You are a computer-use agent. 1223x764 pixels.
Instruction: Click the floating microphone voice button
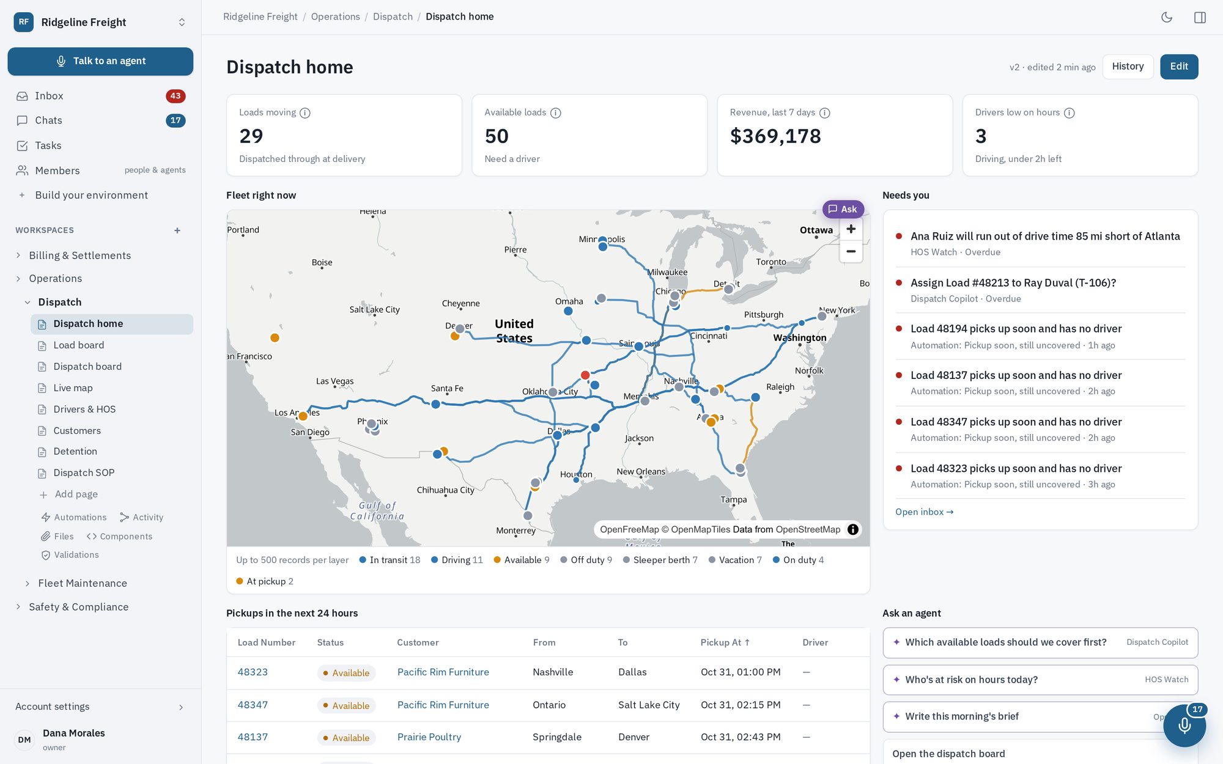tap(1184, 725)
